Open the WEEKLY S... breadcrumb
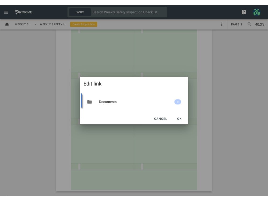Image resolution: width=268 pixels, height=201 pixels. coord(23,24)
